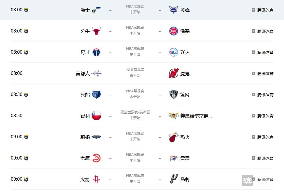Click the NBA badge beside 公牛 game time
Image resolution: width=284 pixels, height=192 pixels.
(26, 31)
